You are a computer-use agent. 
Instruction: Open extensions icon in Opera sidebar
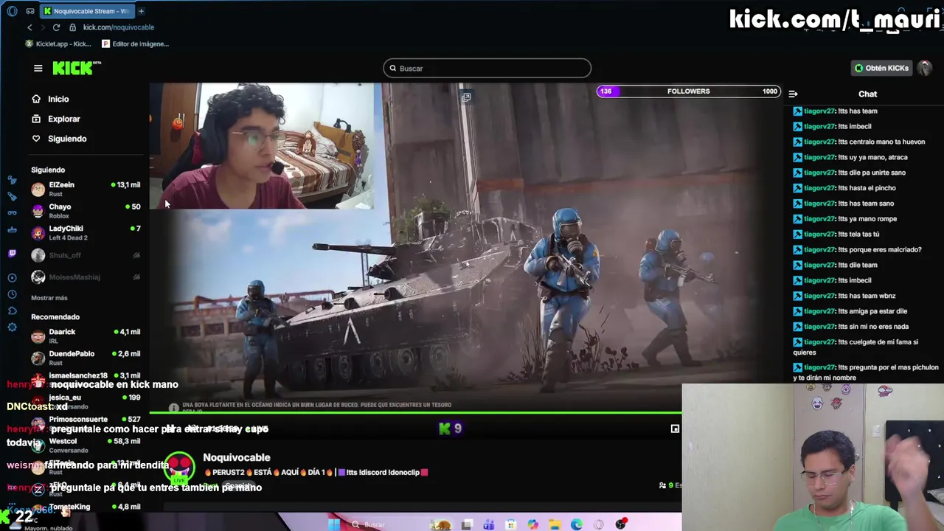point(12,311)
